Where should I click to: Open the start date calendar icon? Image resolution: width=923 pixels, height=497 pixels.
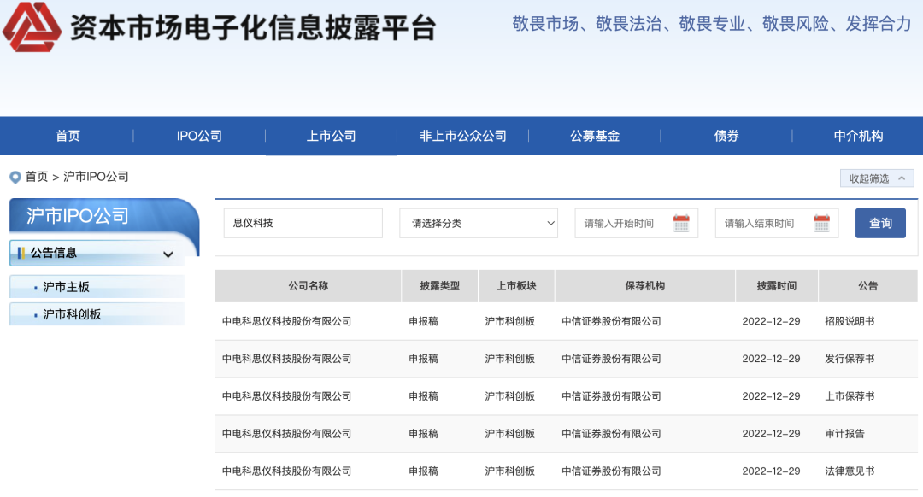click(681, 224)
